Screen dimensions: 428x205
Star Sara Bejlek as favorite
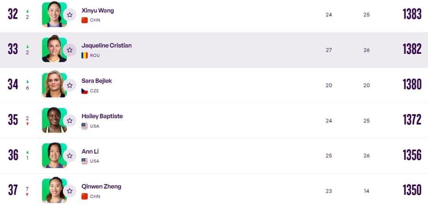coord(70,85)
